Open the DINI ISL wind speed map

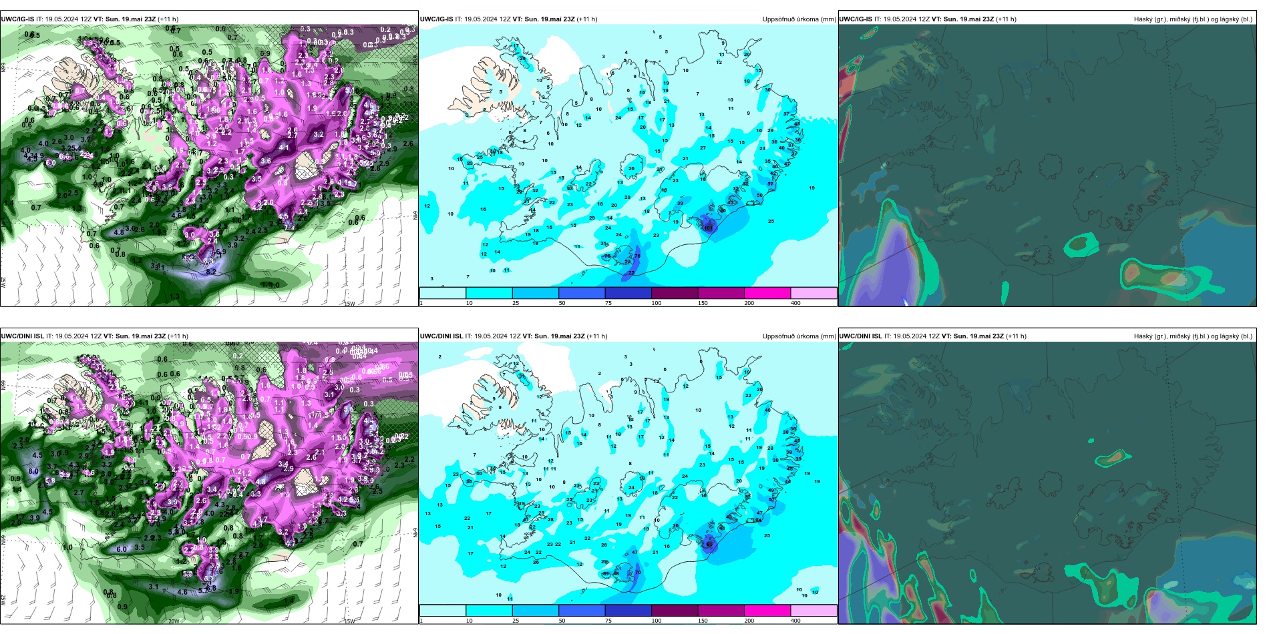(209, 483)
